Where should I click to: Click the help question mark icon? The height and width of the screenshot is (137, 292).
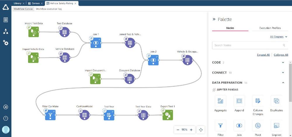tap(6, 118)
